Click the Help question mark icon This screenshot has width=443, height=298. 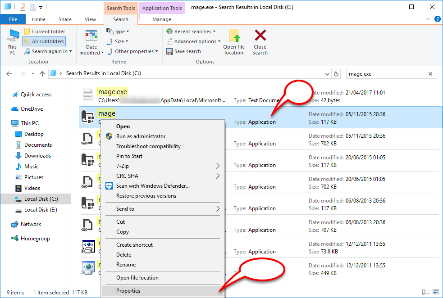[437, 19]
